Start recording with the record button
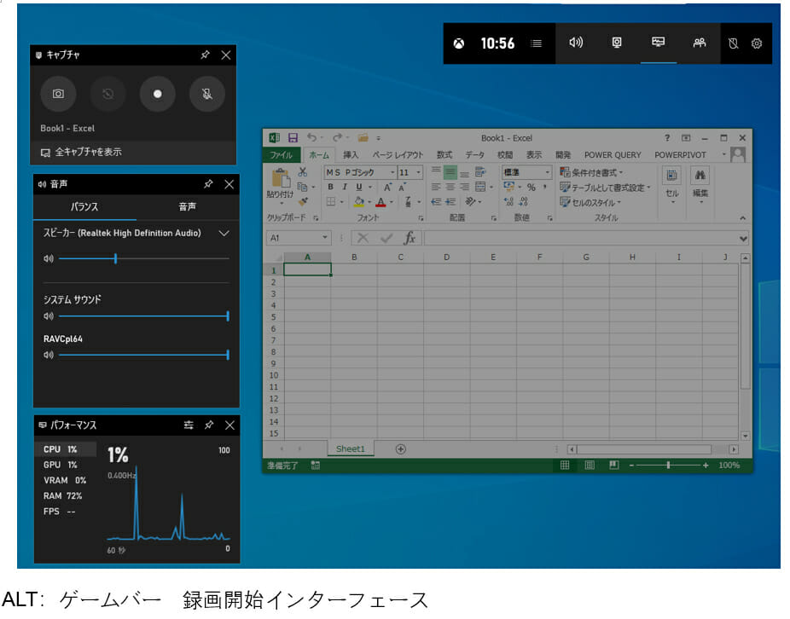 157,94
